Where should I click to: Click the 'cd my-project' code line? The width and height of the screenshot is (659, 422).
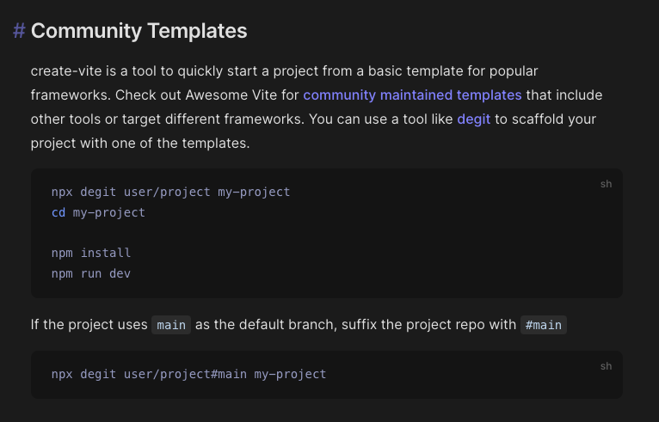click(98, 212)
